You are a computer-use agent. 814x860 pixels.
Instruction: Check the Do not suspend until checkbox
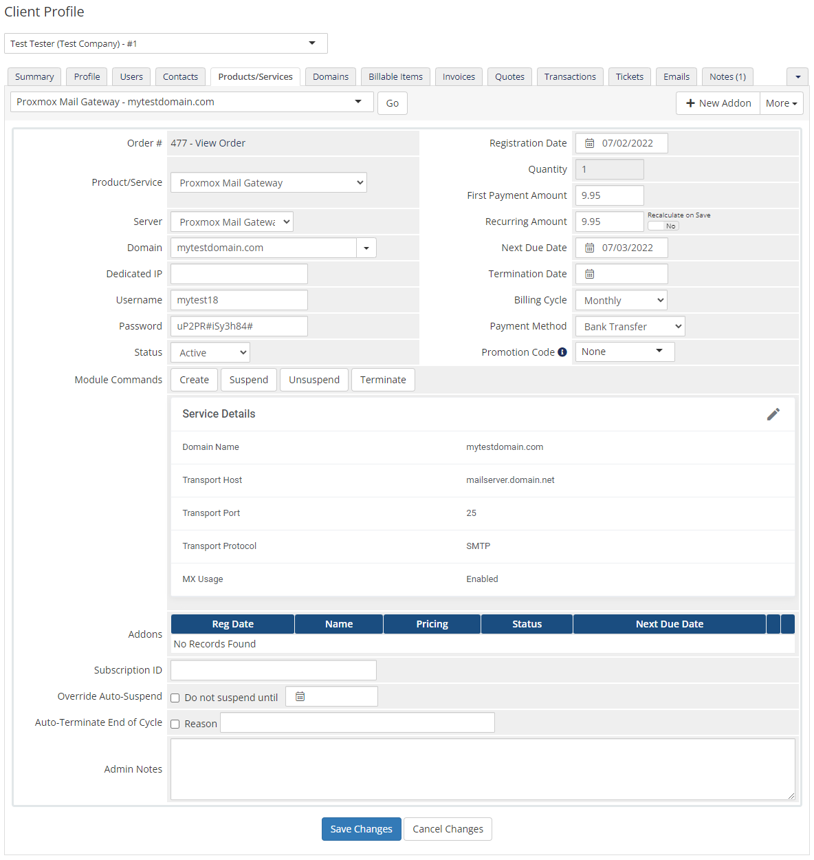click(175, 698)
